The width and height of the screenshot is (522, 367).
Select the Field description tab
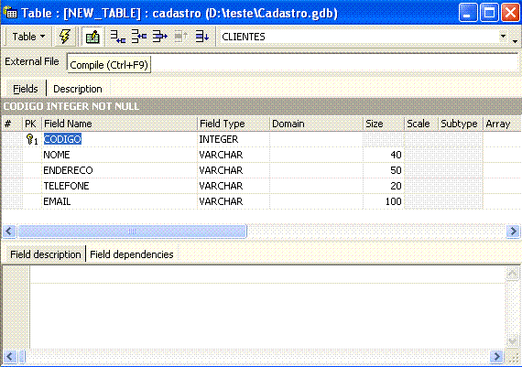point(45,254)
